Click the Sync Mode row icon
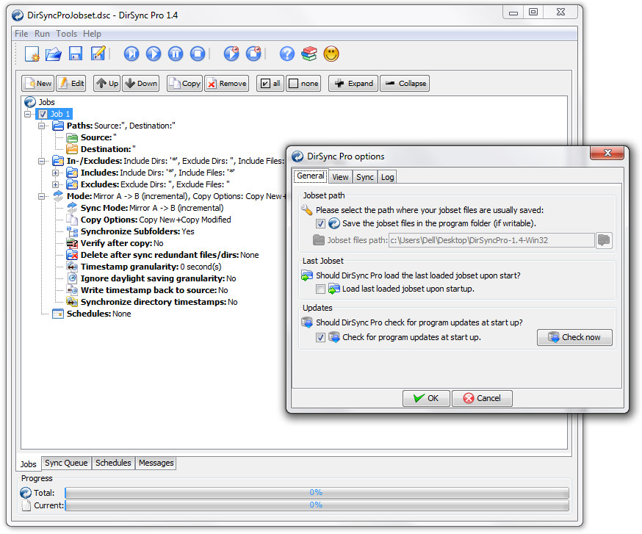642x534 pixels. (x=72, y=208)
